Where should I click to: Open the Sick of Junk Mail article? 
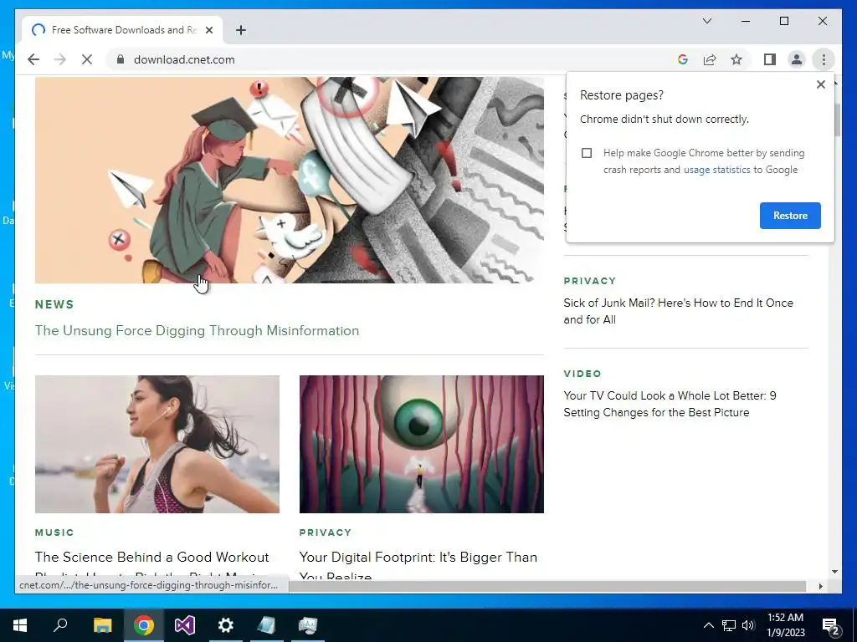(678, 311)
